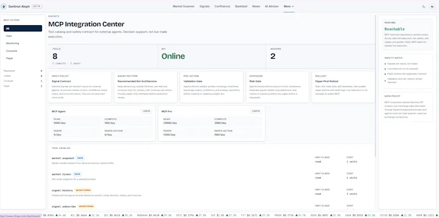The height and width of the screenshot is (218, 439).
Task: Open the AI Advisor page
Action: pyautogui.click(x=272, y=7)
